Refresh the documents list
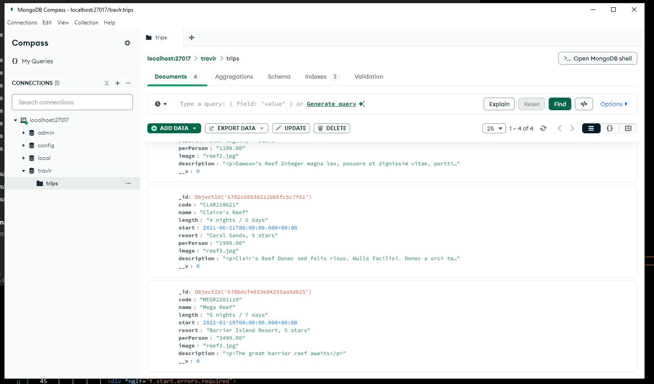The image size is (654, 384). pos(543,128)
